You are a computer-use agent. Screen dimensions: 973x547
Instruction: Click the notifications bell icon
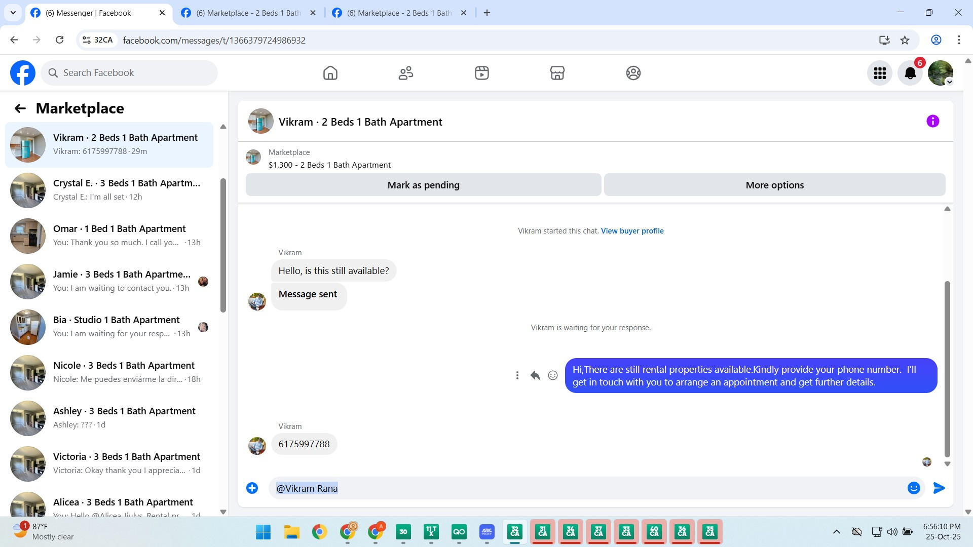(910, 73)
